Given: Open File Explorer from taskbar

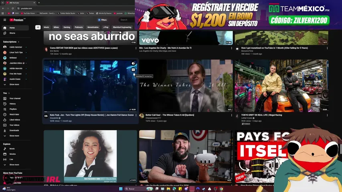Looking at the screenshot, I should pos(168,189).
